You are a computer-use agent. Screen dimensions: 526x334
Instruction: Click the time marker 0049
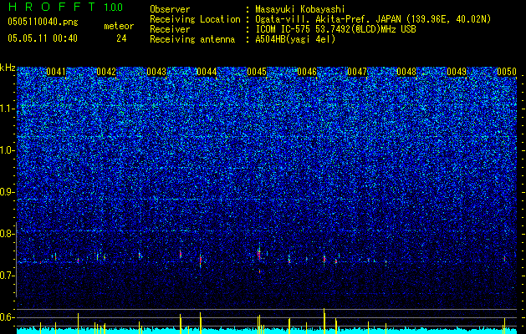point(457,72)
